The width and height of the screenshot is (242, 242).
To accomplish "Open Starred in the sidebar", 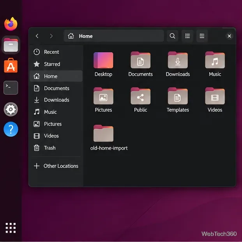I will [x=56, y=64].
